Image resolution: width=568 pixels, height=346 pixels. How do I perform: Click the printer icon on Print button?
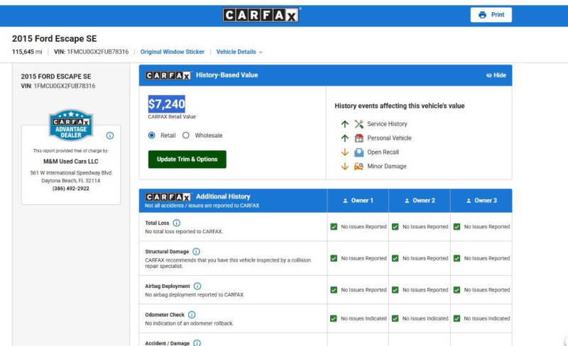482,15
